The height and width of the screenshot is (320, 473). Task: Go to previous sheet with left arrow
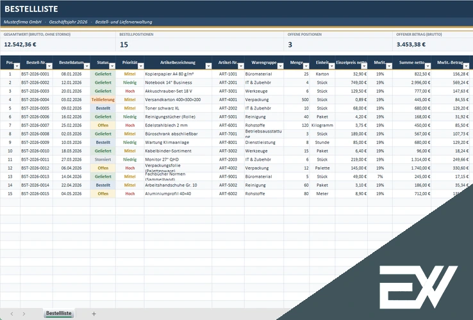[12, 314]
